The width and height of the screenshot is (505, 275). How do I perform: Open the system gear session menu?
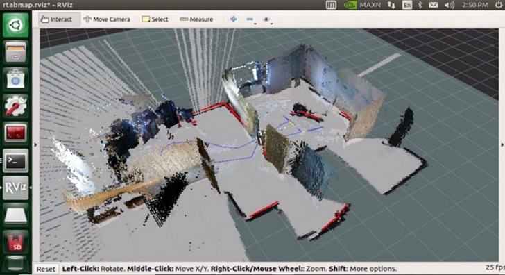[x=499, y=5]
